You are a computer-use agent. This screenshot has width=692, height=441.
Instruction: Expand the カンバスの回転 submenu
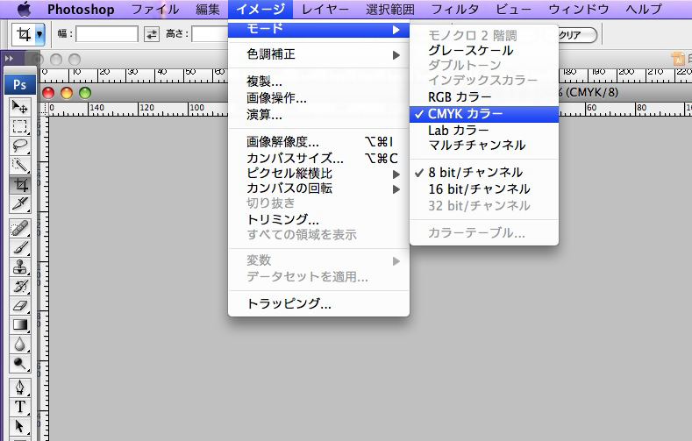(318, 188)
